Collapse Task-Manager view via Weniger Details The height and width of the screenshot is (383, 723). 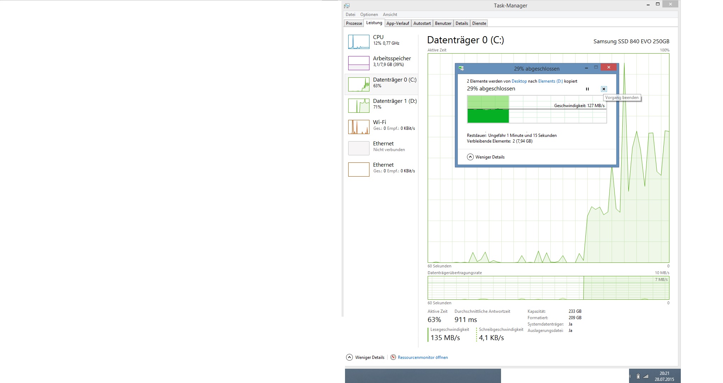(350, 357)
